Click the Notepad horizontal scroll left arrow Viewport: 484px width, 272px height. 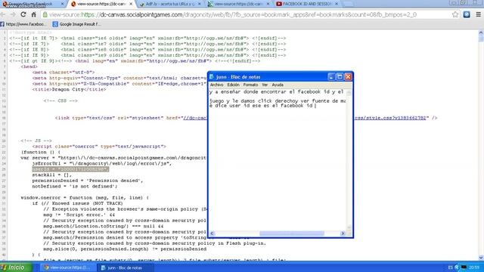coord(212,233)
